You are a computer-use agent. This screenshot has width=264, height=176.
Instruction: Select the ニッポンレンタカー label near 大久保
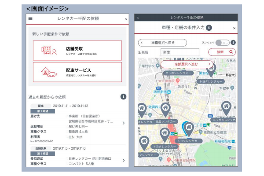click(x=178, y=73)
